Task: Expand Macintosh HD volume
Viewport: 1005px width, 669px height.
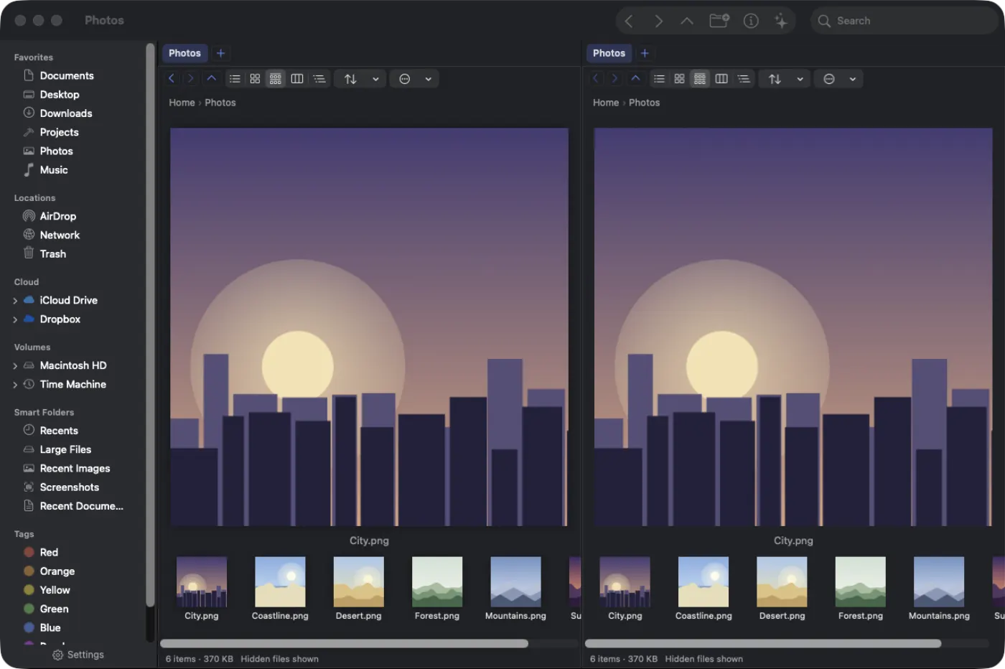Action: point(15,366)
